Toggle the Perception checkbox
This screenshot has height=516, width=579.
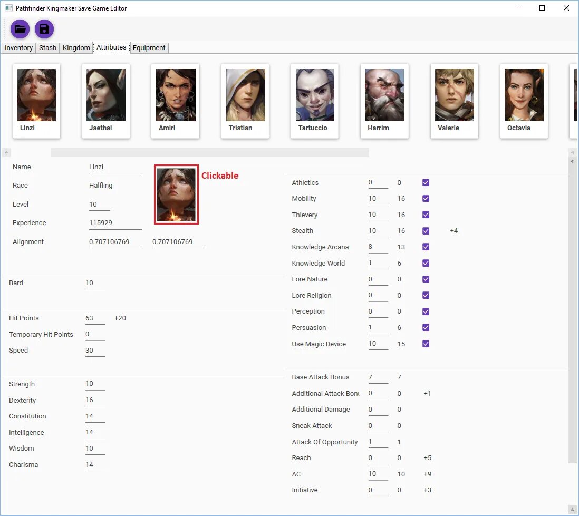(x=426, y=311)
